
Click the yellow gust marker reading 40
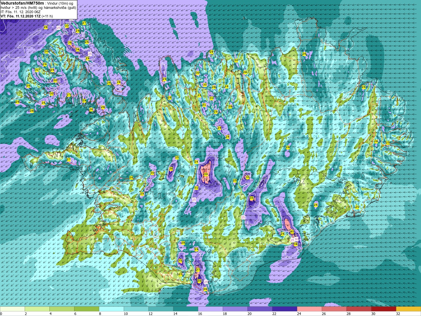pyautogui.click(x=292, y=232)
